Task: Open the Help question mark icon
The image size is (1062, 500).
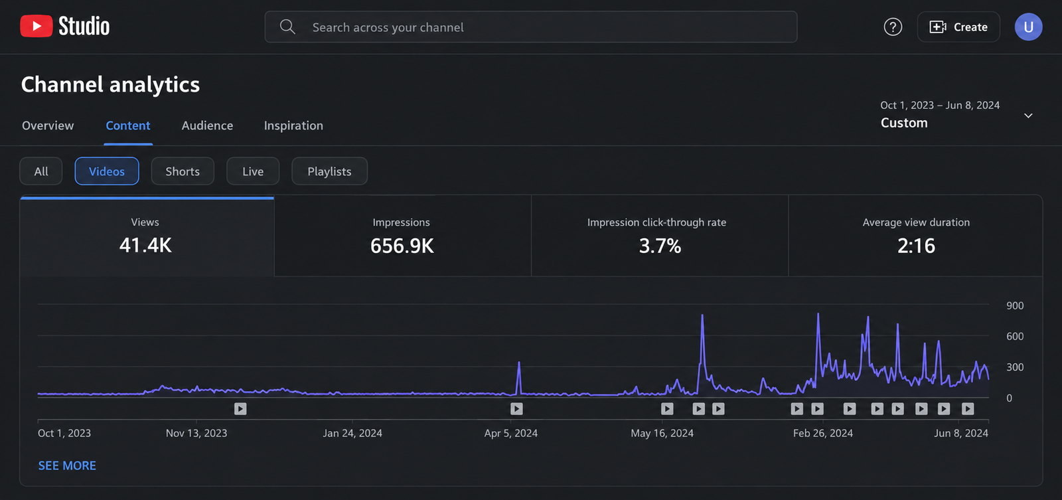Action: point(893,27)
